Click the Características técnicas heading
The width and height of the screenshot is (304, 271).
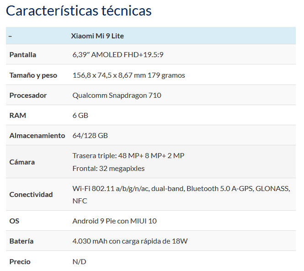coord(79,11)
